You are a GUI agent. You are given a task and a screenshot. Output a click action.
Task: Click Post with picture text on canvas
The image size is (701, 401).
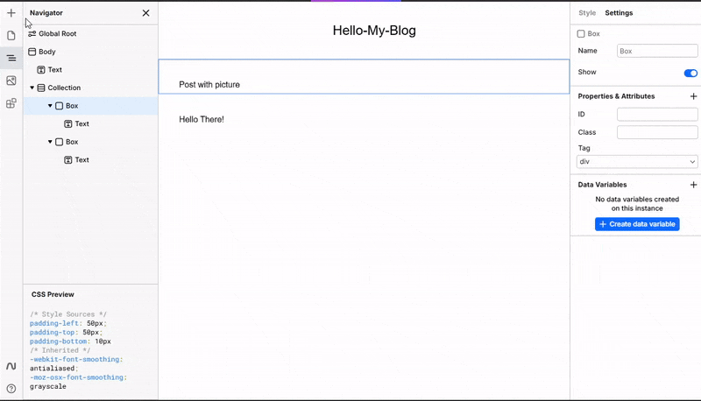click(209, 85)
